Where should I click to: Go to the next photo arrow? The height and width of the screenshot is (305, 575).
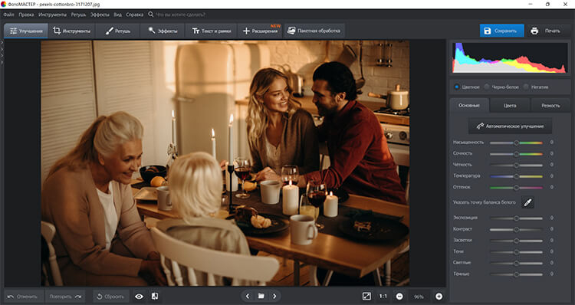[x=274, y=296]
